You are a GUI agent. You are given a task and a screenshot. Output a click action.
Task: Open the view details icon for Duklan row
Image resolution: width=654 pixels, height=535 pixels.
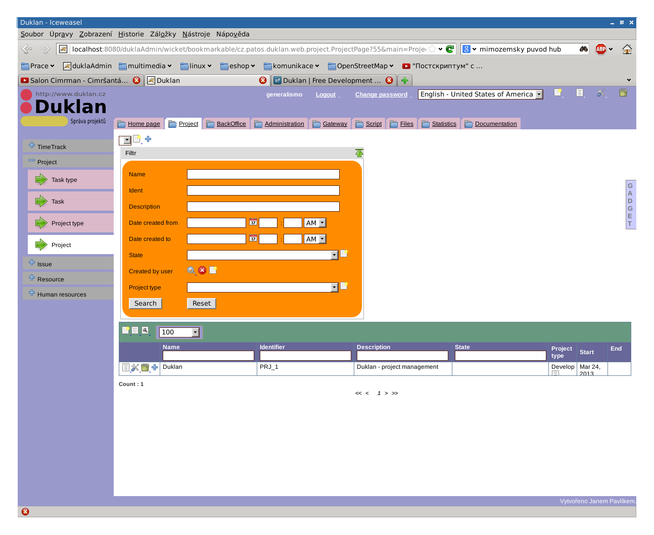click(125, 367)
